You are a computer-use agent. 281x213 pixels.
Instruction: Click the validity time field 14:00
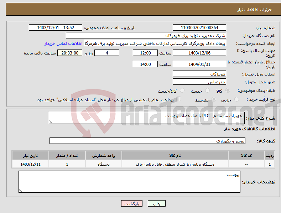click(145, 64)
